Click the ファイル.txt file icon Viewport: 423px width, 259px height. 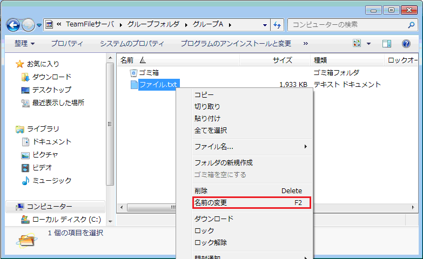point(133,84)
